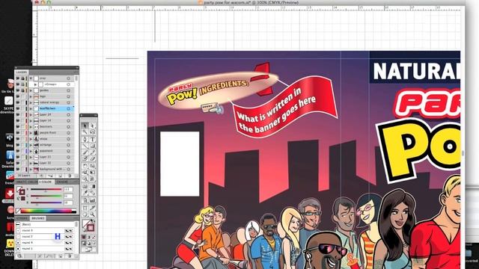
Task: Click the red value input field
Action: tap(68, 189)
